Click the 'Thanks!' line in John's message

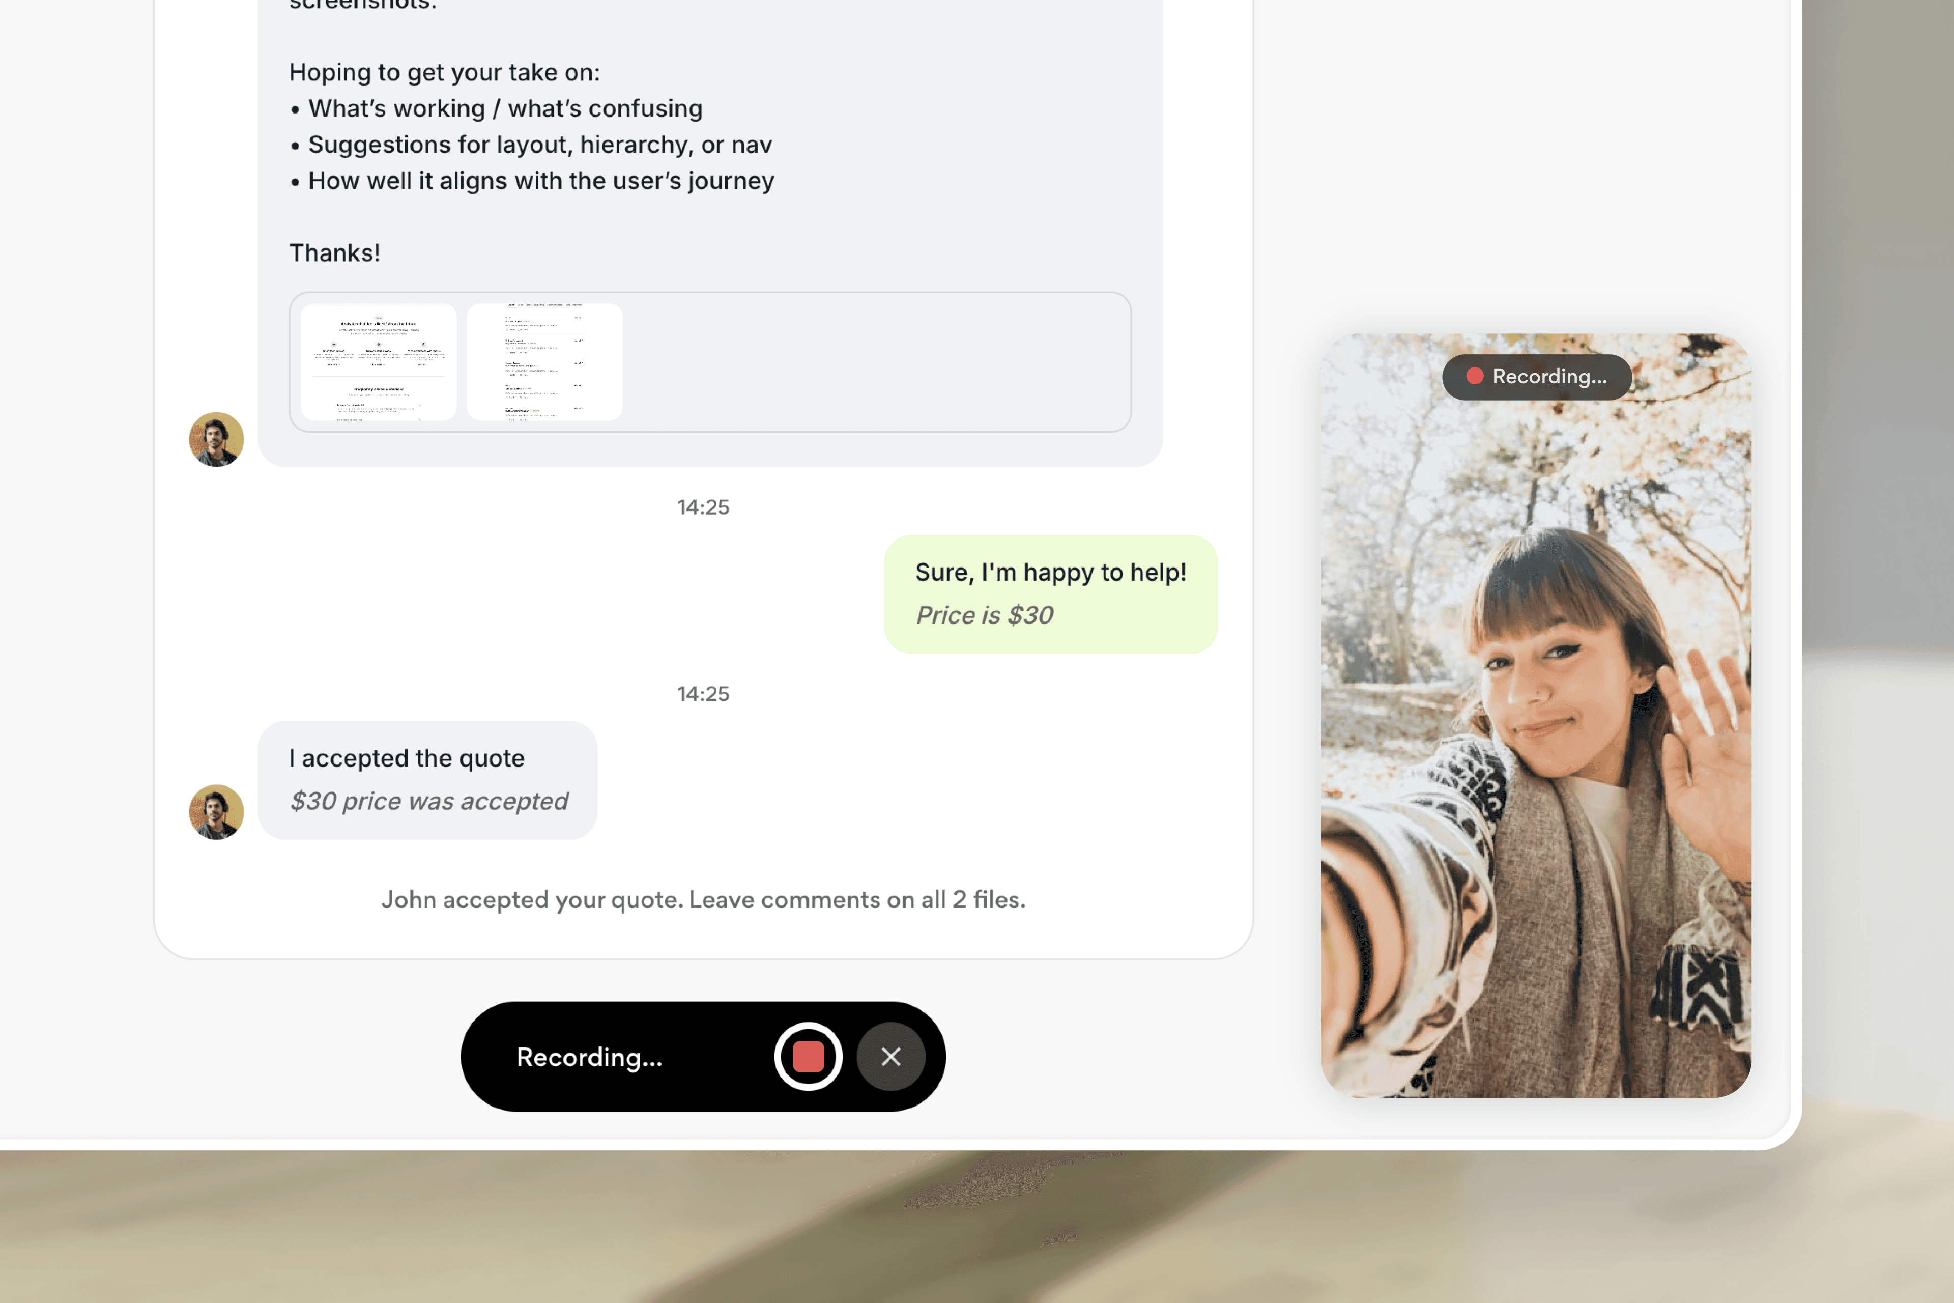coord(334,252)
